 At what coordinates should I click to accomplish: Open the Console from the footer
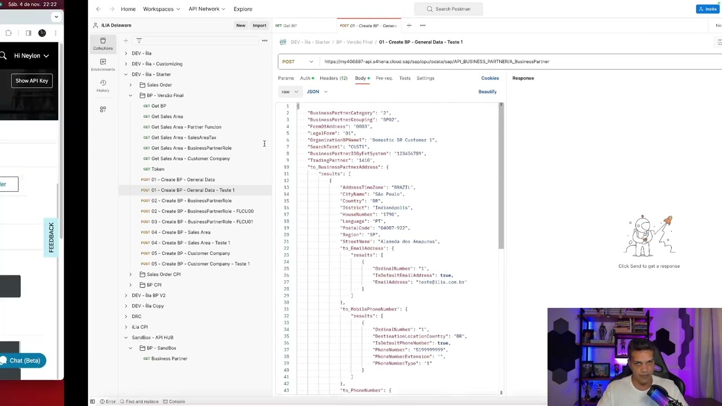(x=174, y=401)
